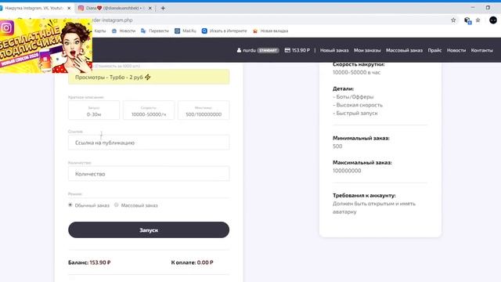The width and height of the screenshot is (501, 282).
Task: Click the 500/100000000 limits info box
Action: tap(204, 110)
